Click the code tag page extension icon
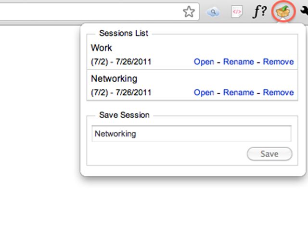Screen dimensions: 308x225 click(x=237, y=12)
